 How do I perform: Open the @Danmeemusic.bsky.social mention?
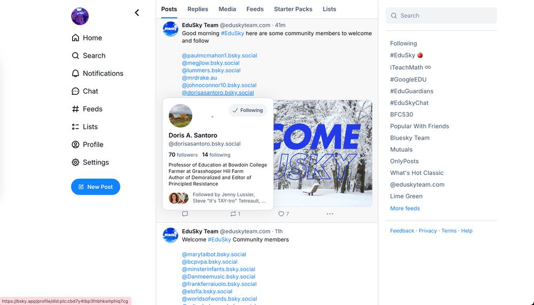[x=218, y=277]
